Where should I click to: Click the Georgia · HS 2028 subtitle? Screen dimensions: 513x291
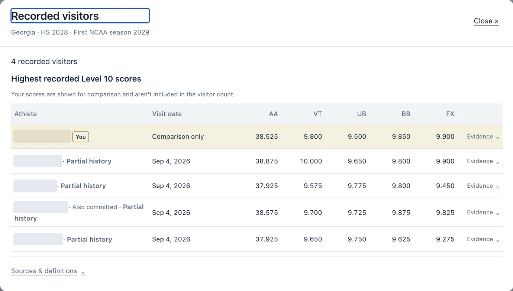pyautogui.click(x=80, y=32)
